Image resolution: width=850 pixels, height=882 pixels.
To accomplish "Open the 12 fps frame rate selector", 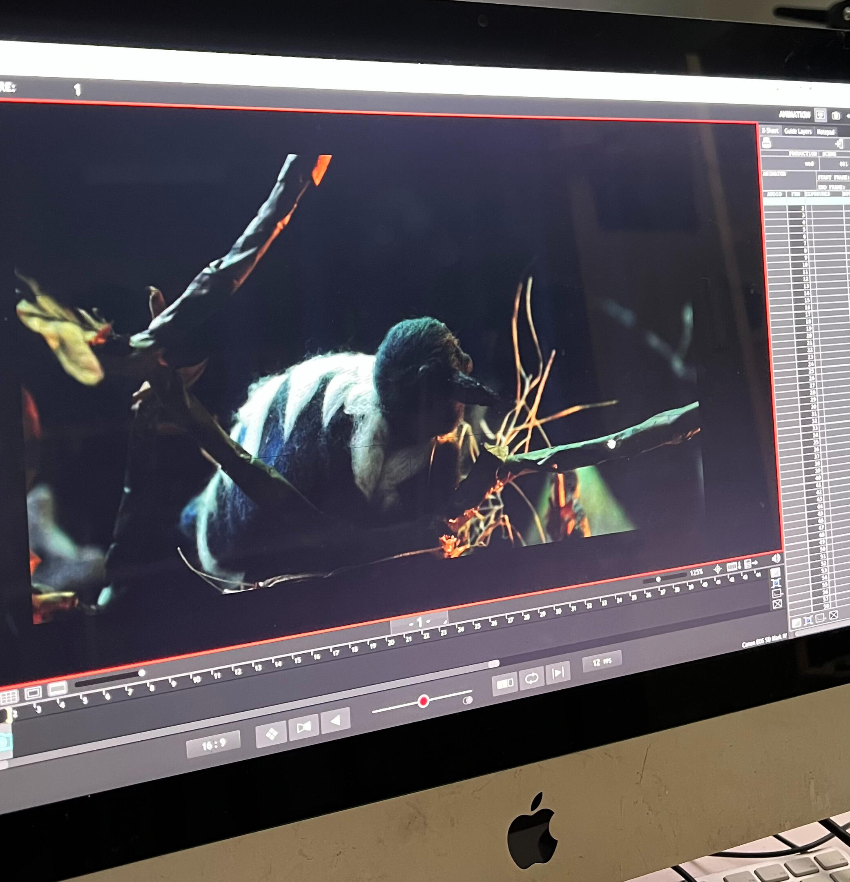I will [x=602, y=661].
